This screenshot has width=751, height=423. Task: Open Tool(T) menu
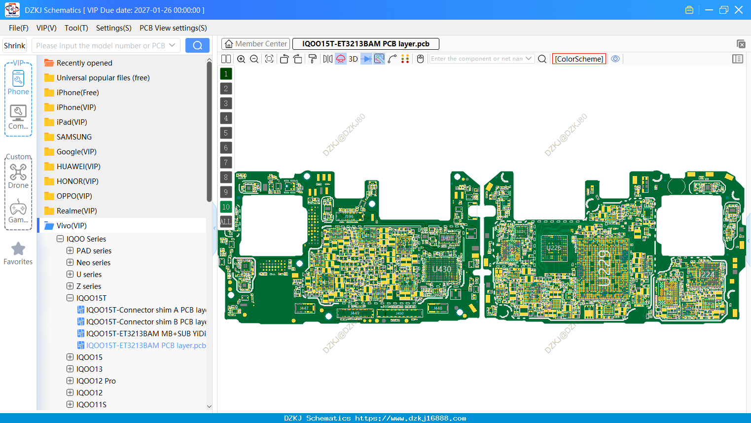[76, 28]
